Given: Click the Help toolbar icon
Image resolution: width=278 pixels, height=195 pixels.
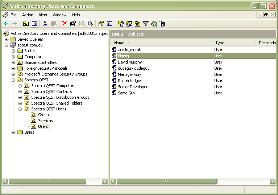Looking at the screenshot, I should point(101,24).
